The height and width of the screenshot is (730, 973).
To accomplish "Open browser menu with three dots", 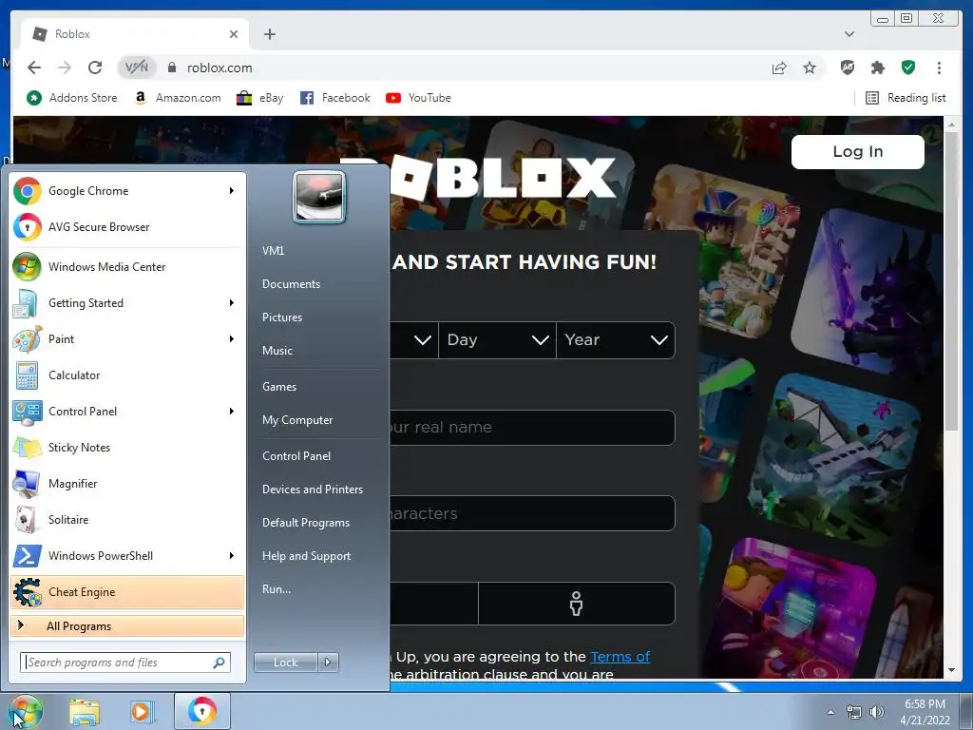I will [939, 67].
